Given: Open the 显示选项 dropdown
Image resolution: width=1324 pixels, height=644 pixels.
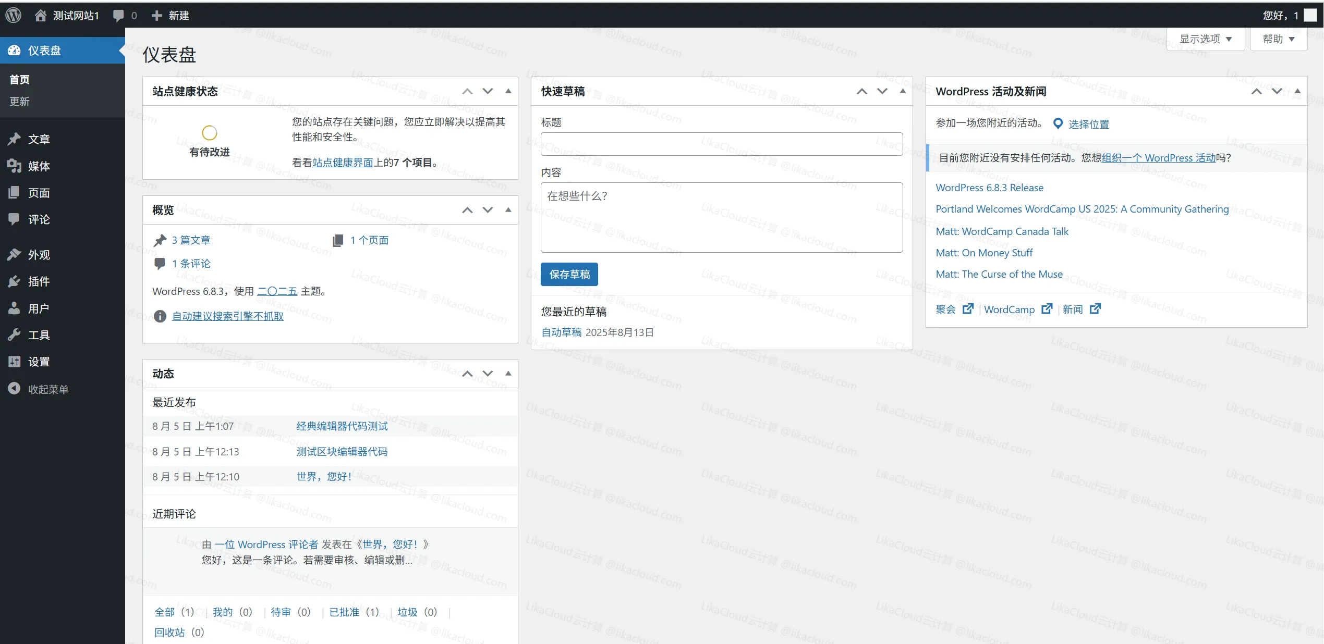Looking at the screenshot, I should 1205,39.
